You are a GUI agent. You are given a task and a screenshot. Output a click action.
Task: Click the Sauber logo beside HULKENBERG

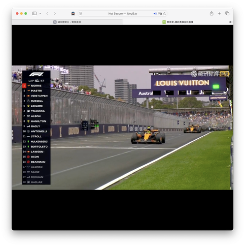(28, 142)
